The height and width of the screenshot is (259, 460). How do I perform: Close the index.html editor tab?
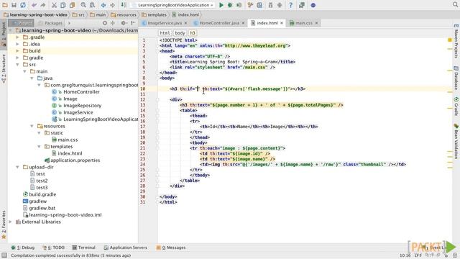tap(282, 23)
